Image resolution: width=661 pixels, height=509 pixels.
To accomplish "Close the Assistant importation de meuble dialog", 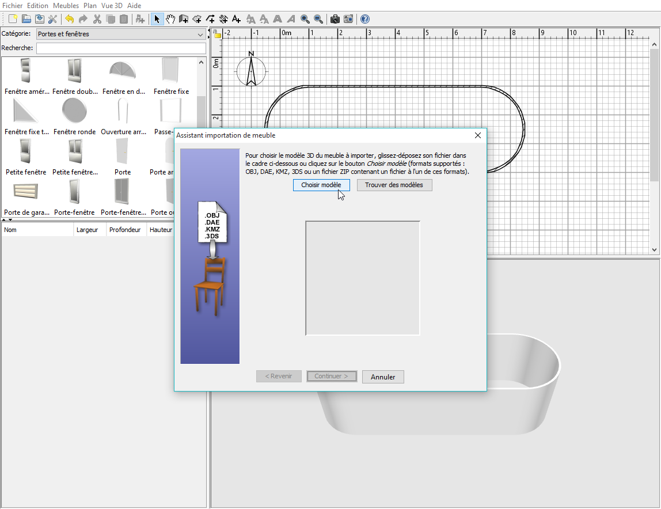I will 478,135.
